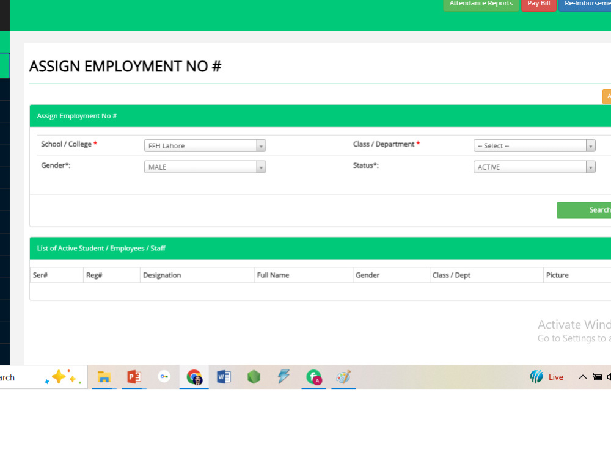The image size is (611, 458).
Task: Click the Gender column header in the list
Action: tap(391, 275)
